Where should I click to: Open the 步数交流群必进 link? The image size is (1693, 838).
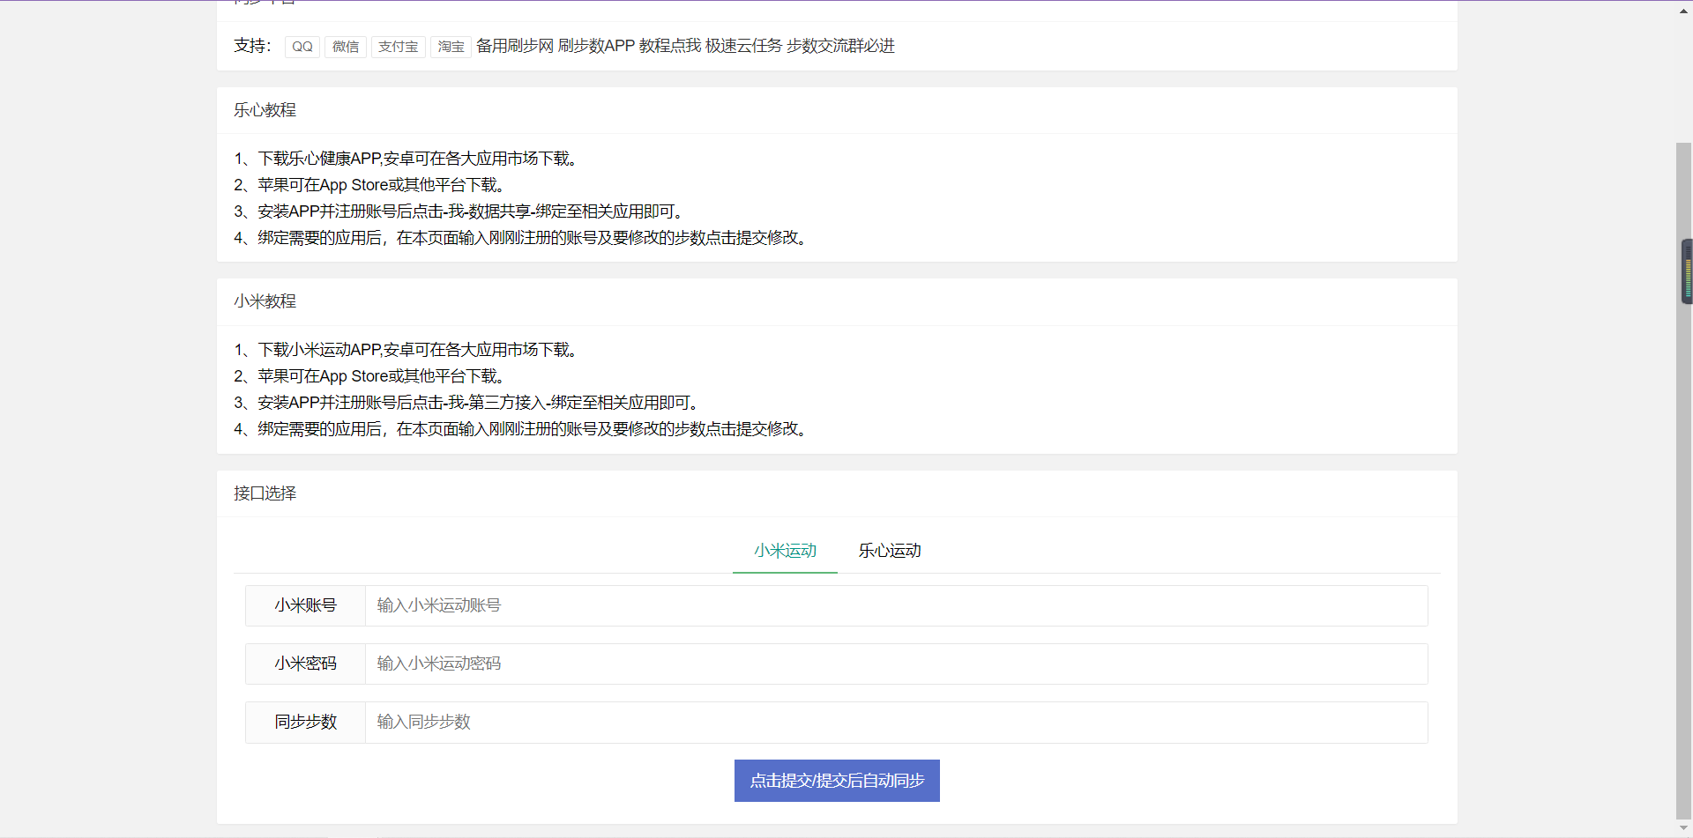click(x=840, y=46)
